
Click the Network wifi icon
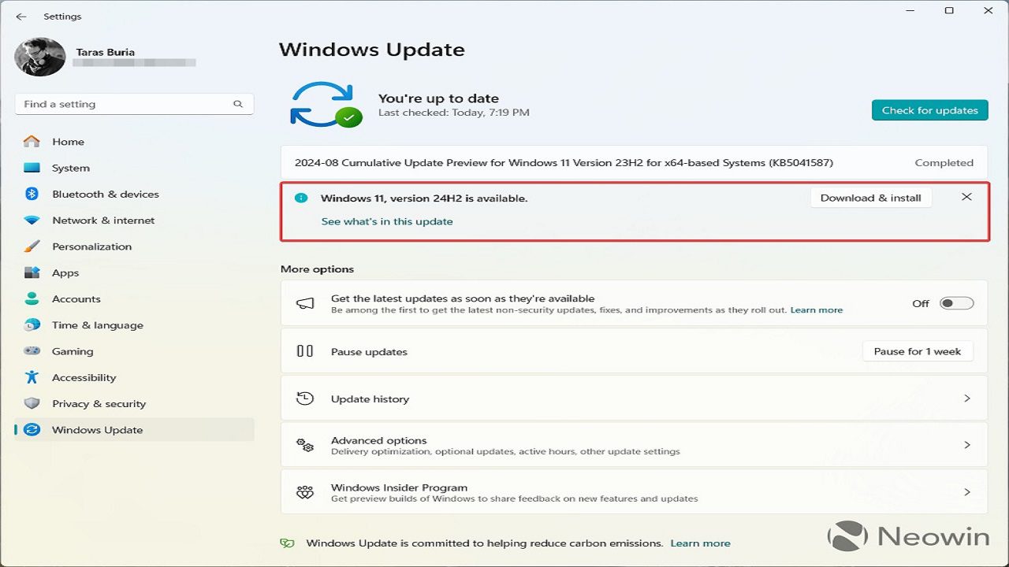click(x=32, y=220)
